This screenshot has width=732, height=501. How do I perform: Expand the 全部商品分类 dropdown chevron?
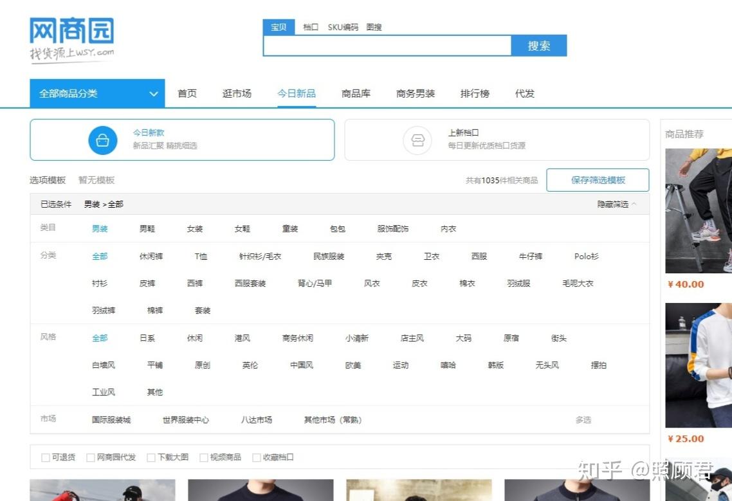tap(153, 94)
